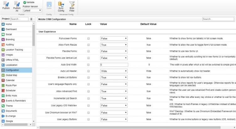Click the Localization icon in sidebar
Viewport: 236px width, 129px height.
[x=3, y=65]
